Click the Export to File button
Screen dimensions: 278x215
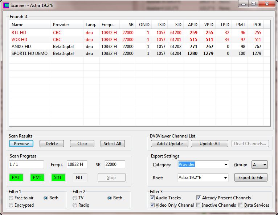tap(251, 178)
